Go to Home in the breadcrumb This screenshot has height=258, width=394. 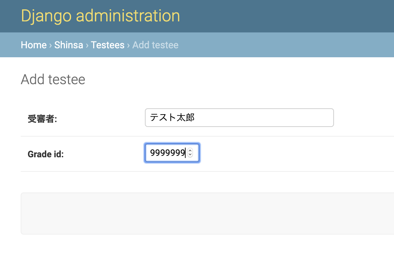click(x=34, y=45)
